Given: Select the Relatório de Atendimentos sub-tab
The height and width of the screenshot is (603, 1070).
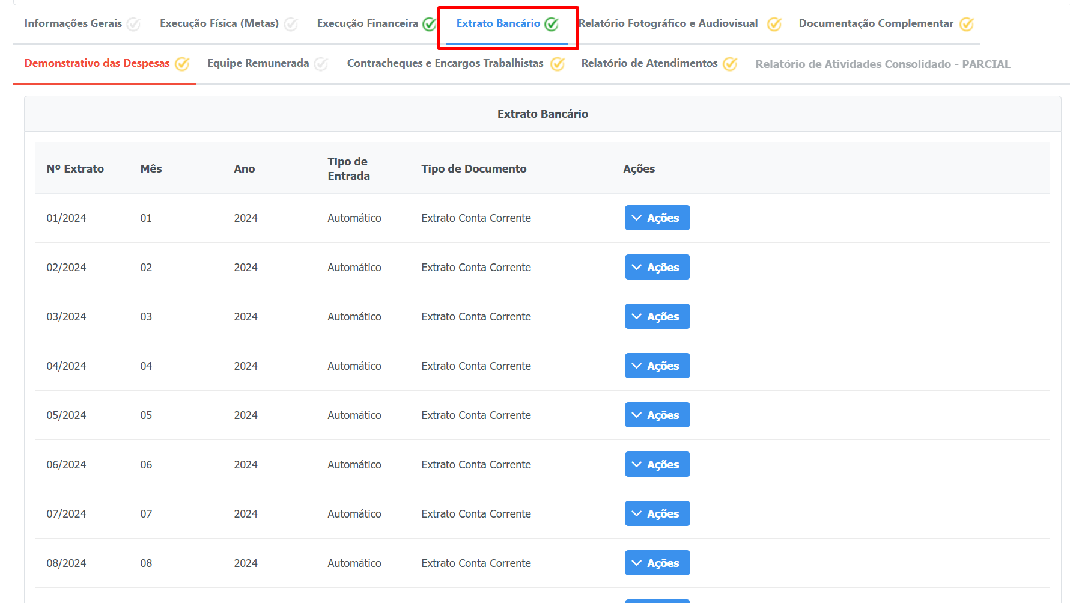Looking at the screenshot, I should tap(649, 63).
